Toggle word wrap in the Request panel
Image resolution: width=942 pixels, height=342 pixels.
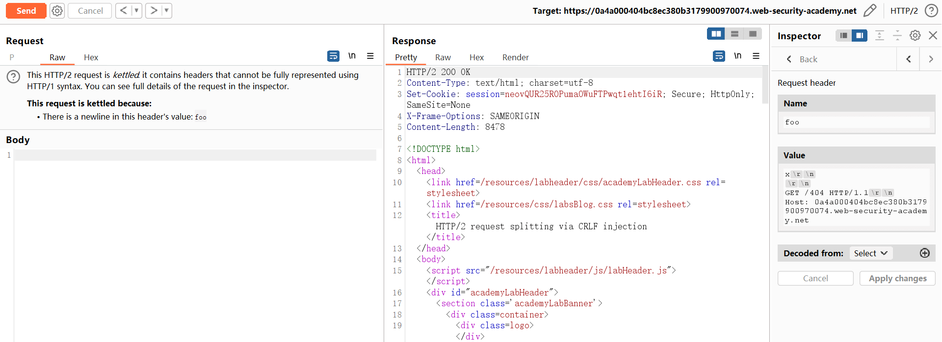333,56
